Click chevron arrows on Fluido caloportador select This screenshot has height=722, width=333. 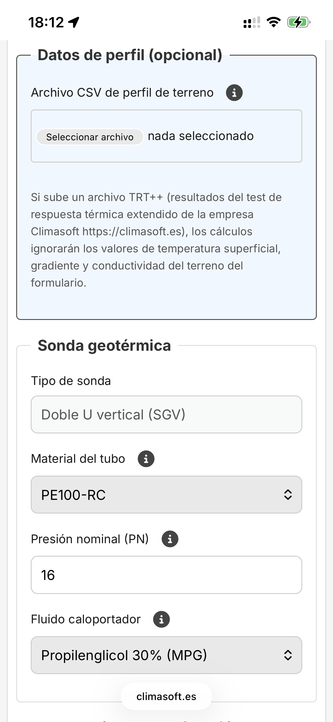pos(288,655)
